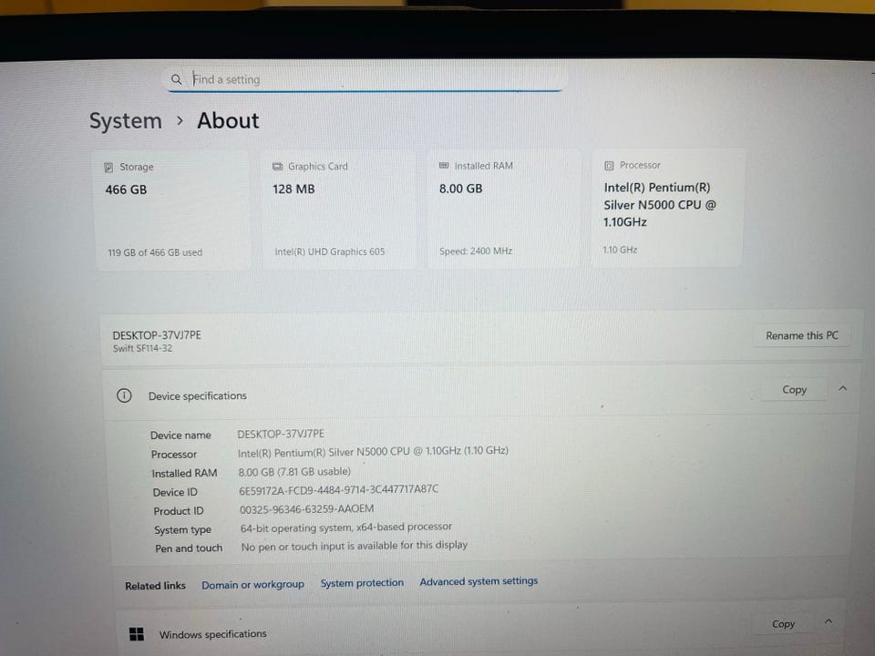Click the Graphics Card icon
The width and height of the screenshot is (875, 656).
[277, 166]
